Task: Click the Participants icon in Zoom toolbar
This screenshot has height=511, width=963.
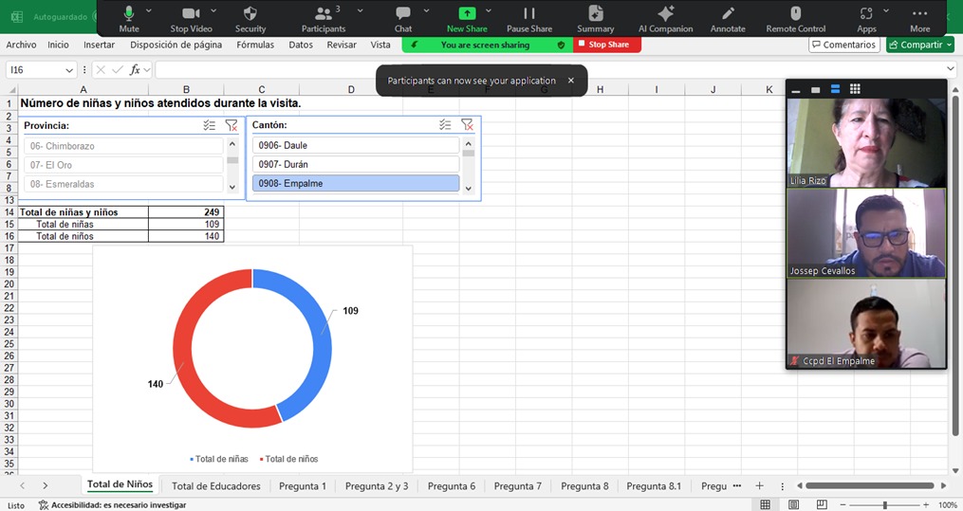Action: 324,13
